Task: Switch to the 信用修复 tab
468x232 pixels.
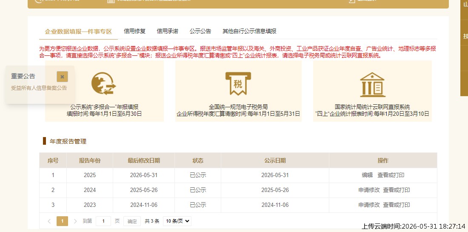Action: click(x=134, y=31)
